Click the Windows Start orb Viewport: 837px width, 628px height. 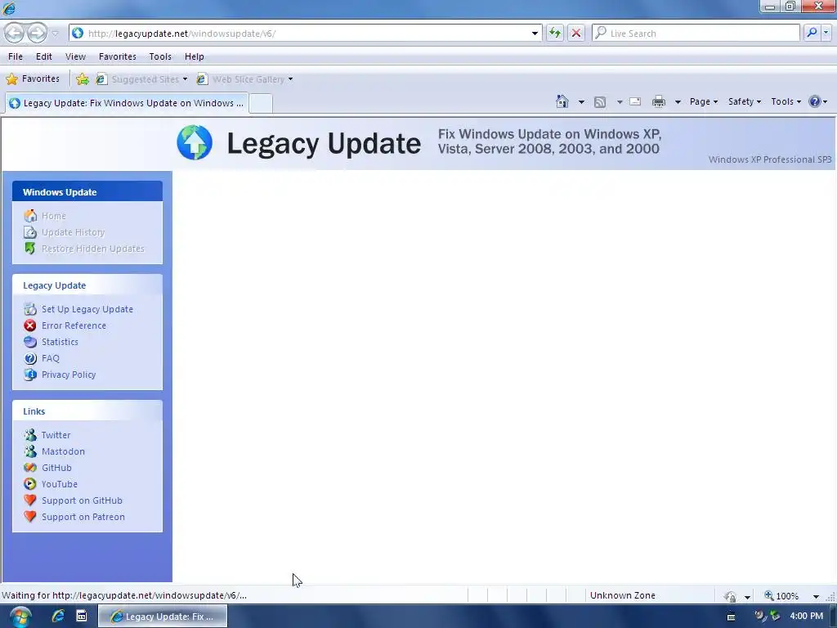tap(20, 617)
